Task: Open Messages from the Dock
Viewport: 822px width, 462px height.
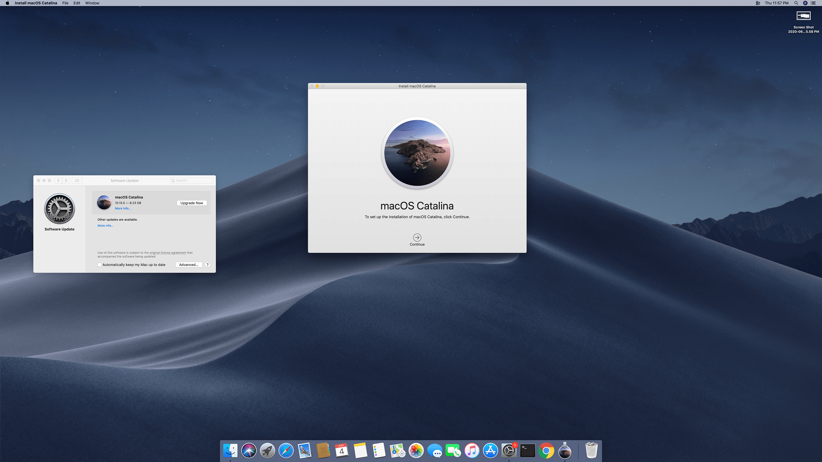Action: tap(435, 451)
